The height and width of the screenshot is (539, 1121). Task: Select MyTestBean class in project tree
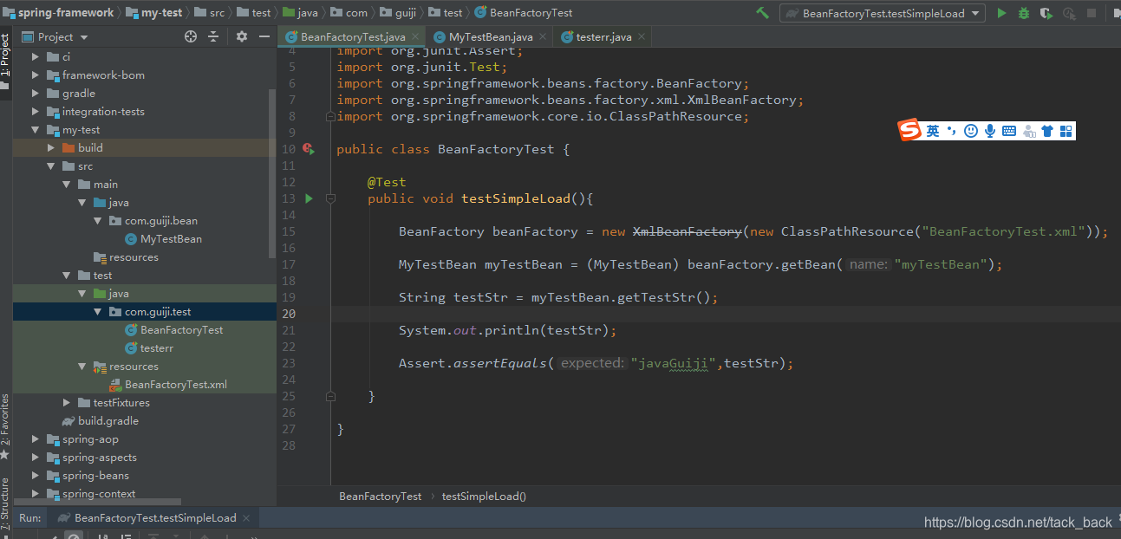click(164, 239)
